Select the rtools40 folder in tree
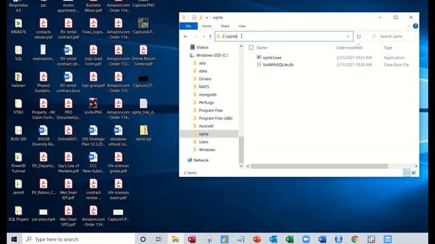 pyautogui.click(x=206, y=126)
